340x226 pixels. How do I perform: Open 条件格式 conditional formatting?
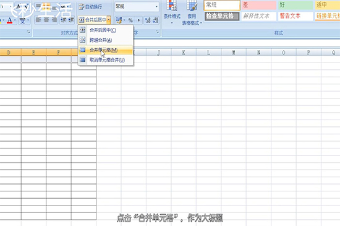(x=172, y=12)
